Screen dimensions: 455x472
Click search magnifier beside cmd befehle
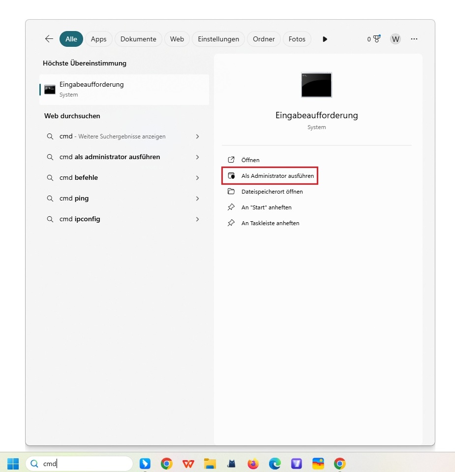[50, 178]
